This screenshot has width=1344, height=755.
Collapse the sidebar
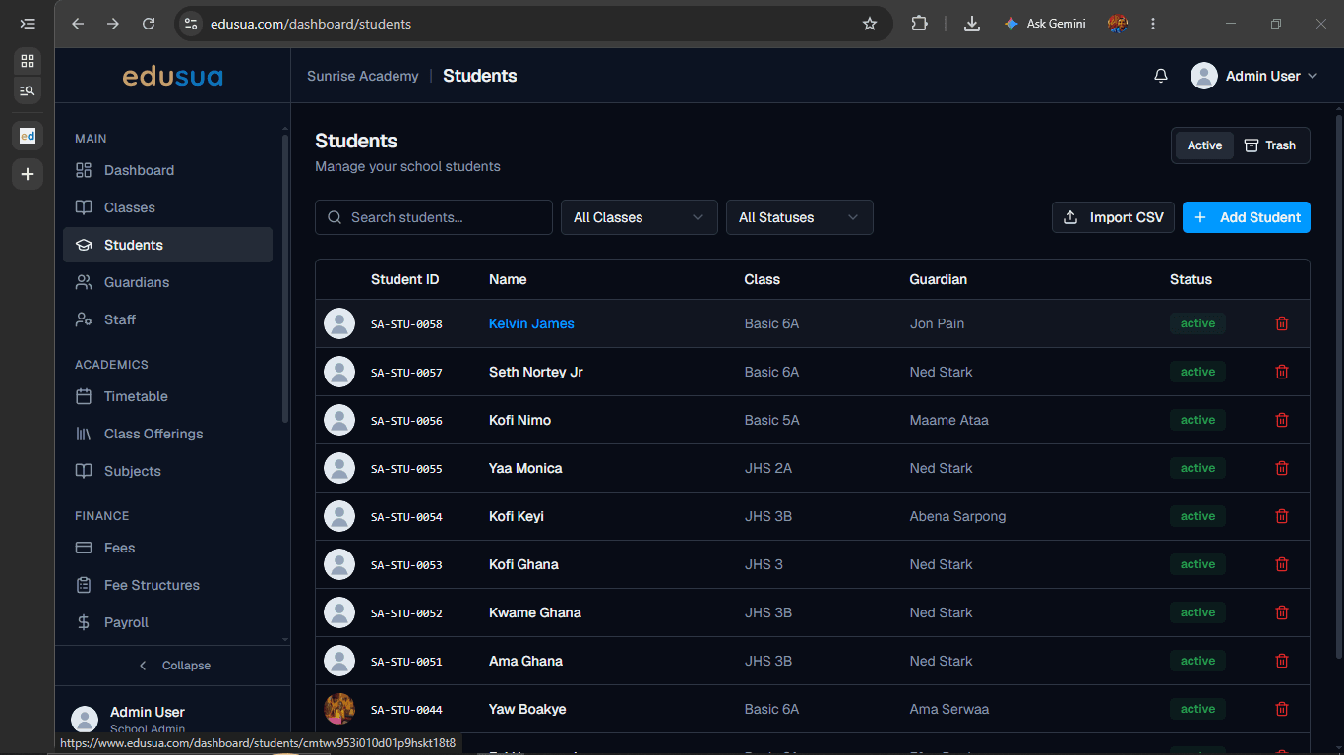[x=173, y=666]
